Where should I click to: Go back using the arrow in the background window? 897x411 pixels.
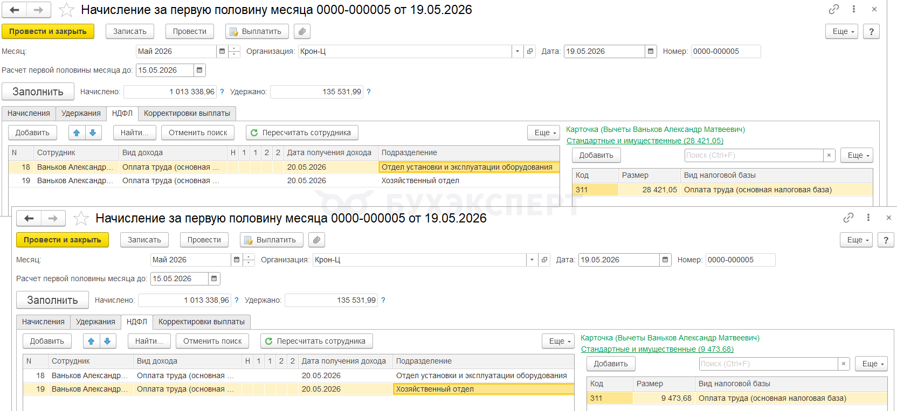(15, 10)
